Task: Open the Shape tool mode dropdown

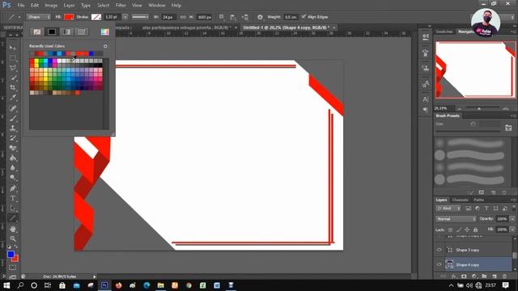Action: click(38, 17)
